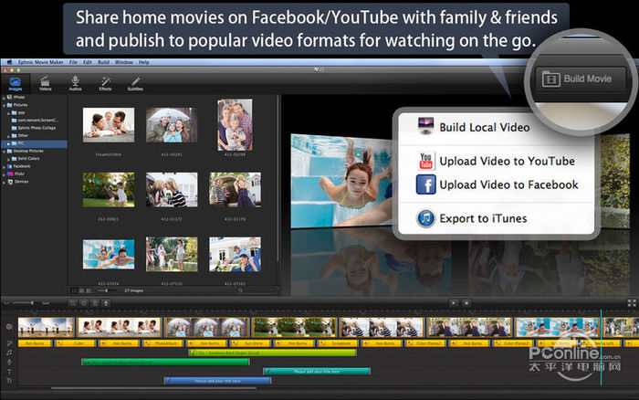Click the transitions track icon
Viewport: 639px width, 400px height.
point(9,343)
